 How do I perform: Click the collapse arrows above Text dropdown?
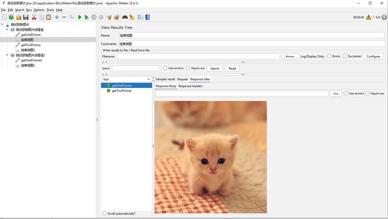(x=105, y=74)
